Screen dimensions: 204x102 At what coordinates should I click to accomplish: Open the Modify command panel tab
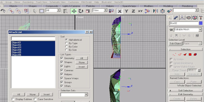pos(176,18)
